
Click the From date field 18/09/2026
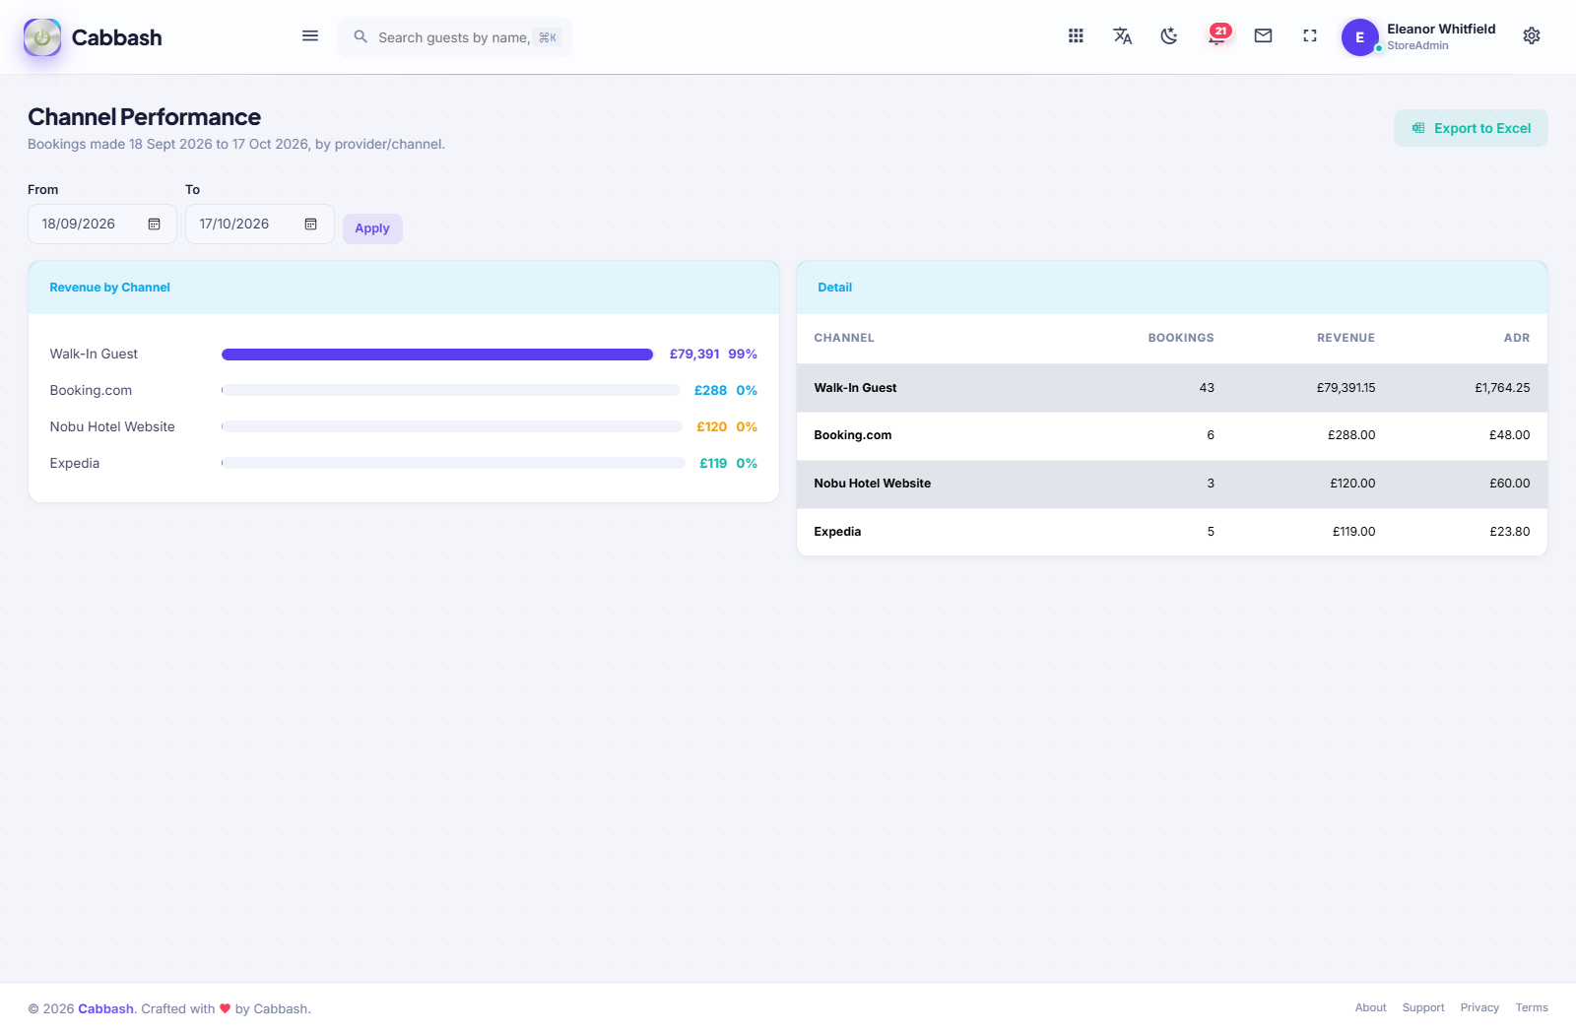click(102, 225)
